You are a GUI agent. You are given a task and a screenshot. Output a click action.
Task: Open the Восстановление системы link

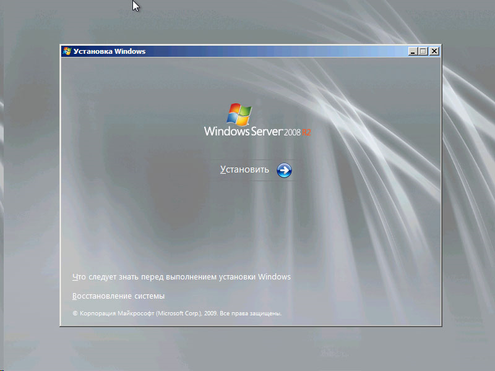tap(118, 296)
